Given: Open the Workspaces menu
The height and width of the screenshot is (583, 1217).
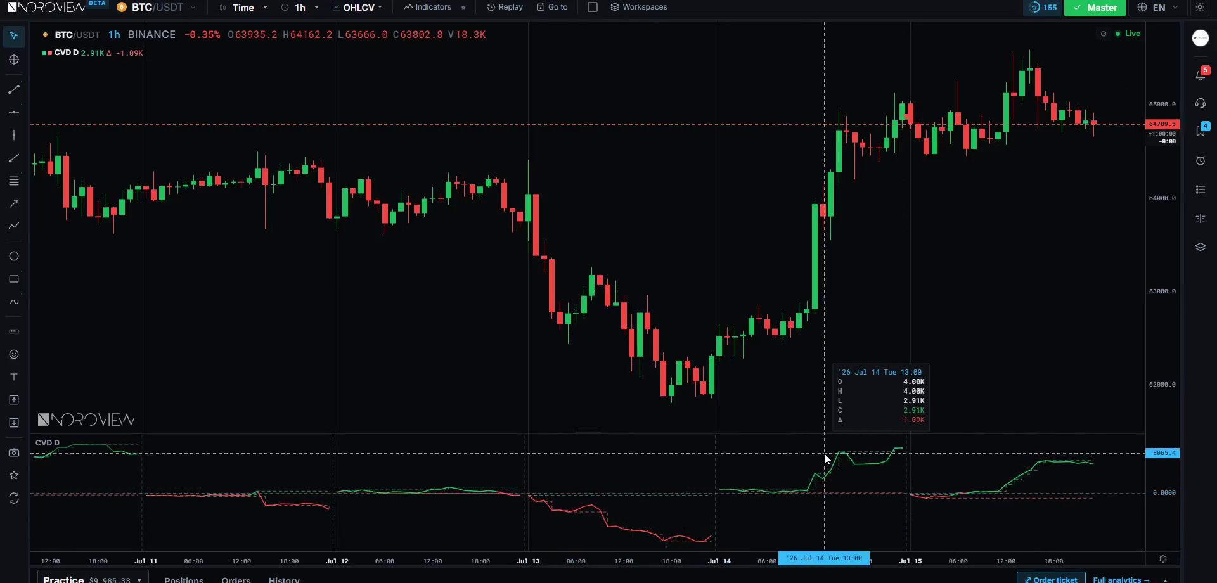Looking at the screenshot, I should coord(638,7).
